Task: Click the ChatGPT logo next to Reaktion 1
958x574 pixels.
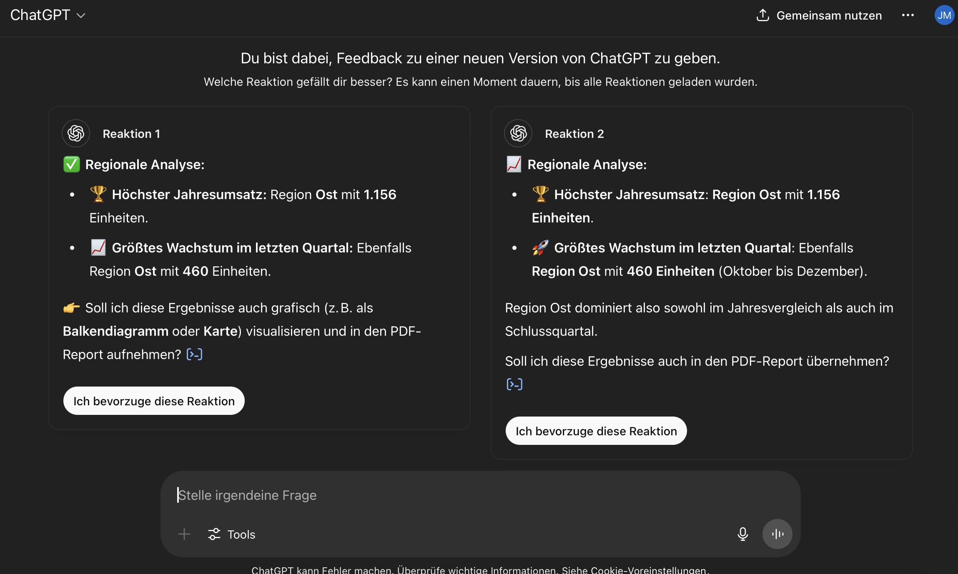Action: [76, 133]
